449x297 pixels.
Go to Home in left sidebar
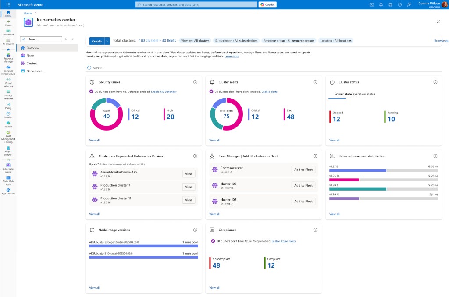pyautogui.click(x=8, y=14)
